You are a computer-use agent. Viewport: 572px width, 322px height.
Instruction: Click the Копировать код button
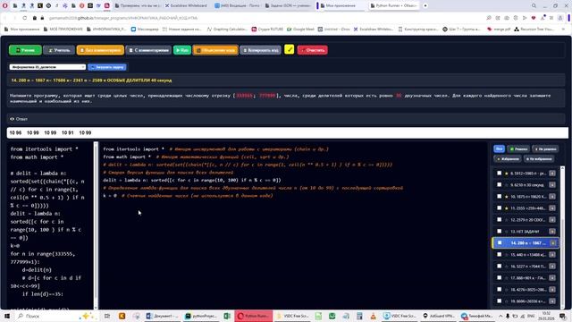260,50
